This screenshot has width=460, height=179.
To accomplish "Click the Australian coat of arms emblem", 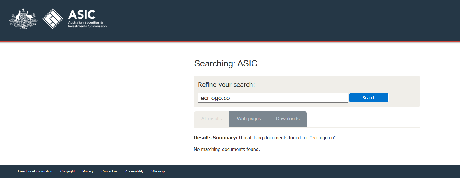I will point(23,19).
